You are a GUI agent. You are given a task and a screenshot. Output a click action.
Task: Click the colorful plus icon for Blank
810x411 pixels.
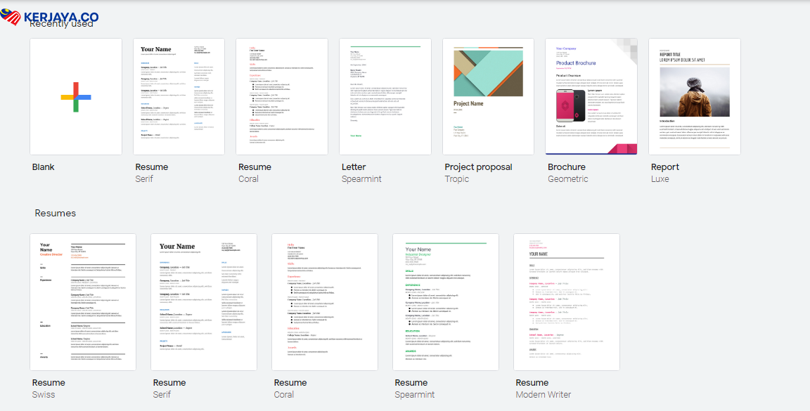click(x=76, y=97)
